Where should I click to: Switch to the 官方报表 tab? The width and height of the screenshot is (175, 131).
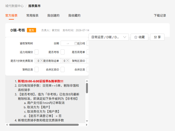(11, 15)
